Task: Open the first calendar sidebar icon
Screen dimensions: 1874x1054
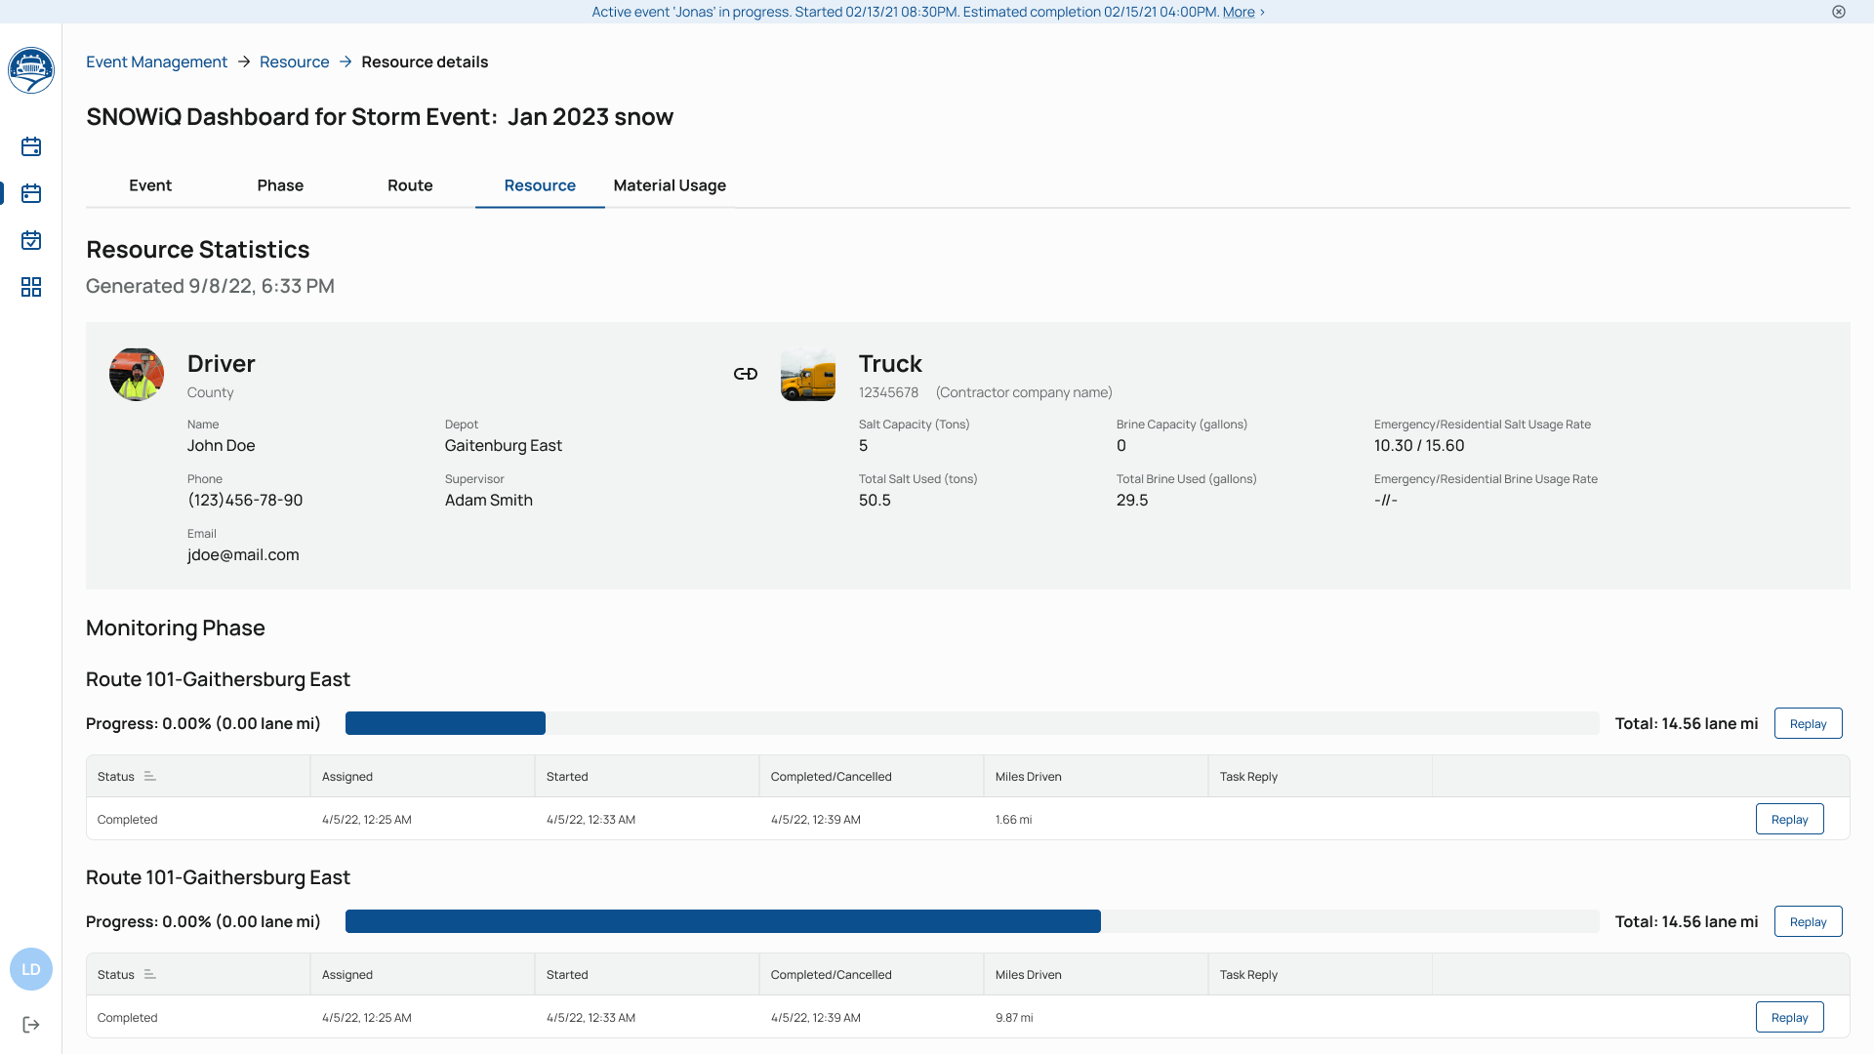Action: click(x=31, y=146)
